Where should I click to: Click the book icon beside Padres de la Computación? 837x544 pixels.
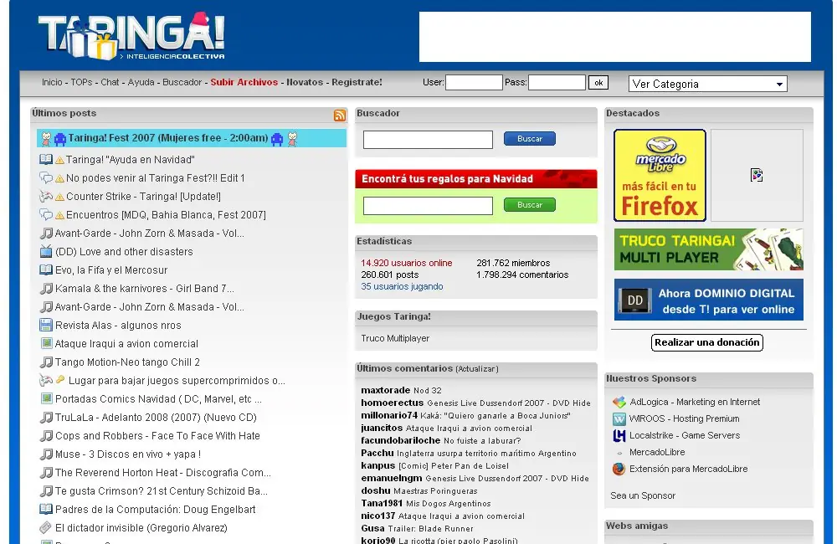(46, 510)
